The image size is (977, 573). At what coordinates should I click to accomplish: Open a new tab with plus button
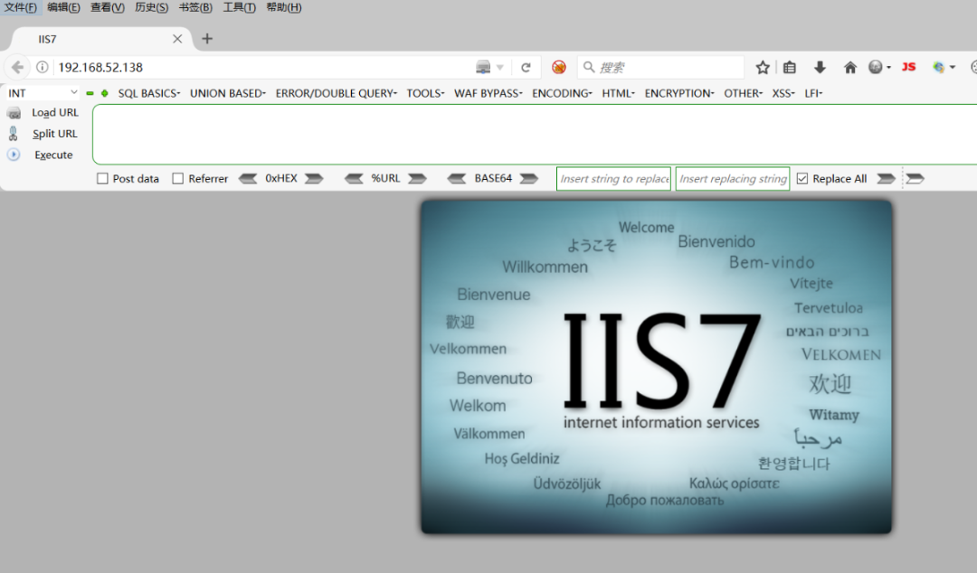coord(207,39)
